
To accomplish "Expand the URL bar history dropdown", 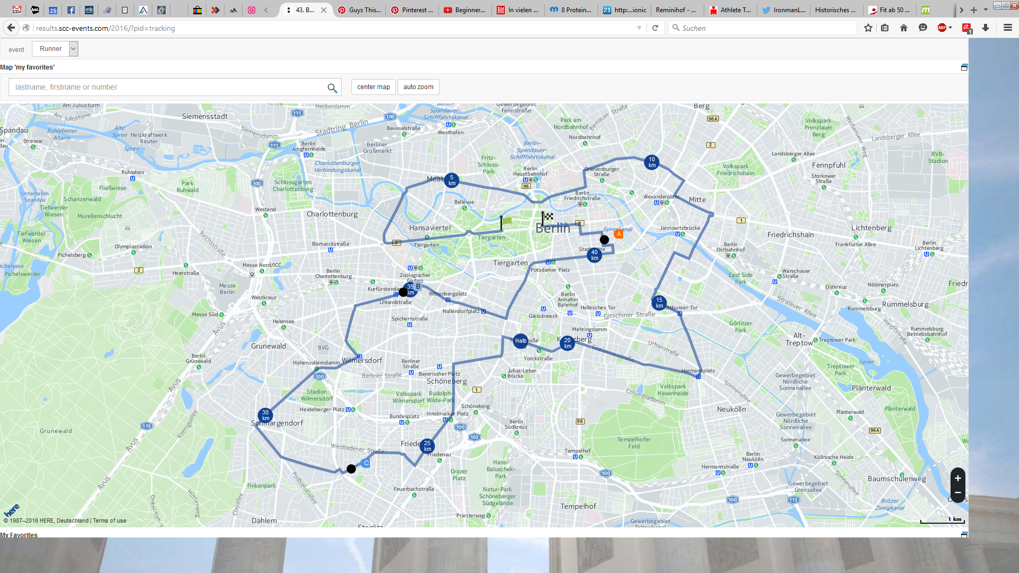I will (x=639, y=28).
